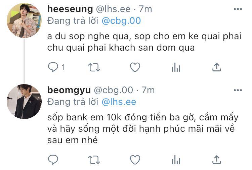Open more options menu on beomgyu's tweet
The image size is (252, 170).
click(x=238, y=90)
